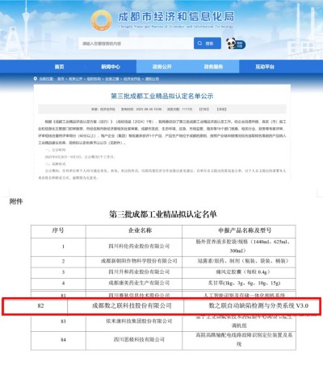Click table title 第三批成都工业精品拟认定名单

click(163, 214)
